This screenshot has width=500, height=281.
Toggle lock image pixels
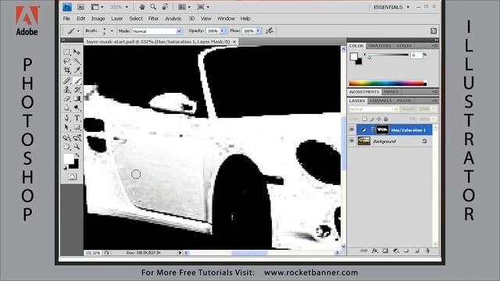pos(372,119)
